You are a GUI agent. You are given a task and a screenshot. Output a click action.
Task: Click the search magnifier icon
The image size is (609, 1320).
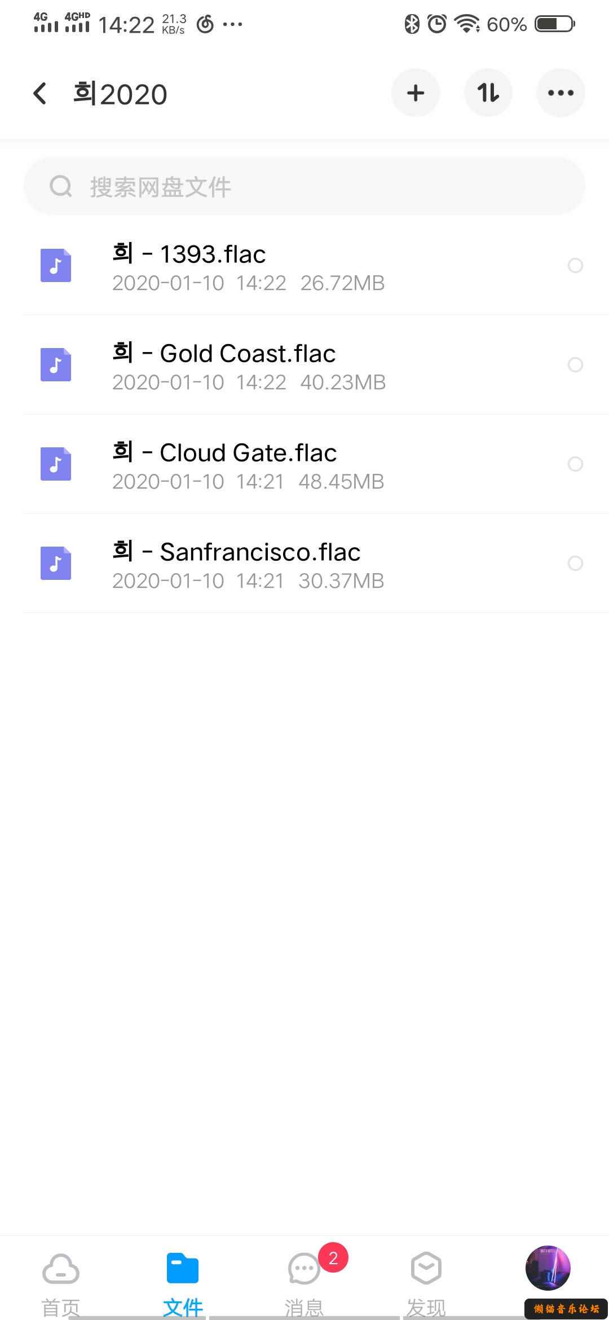[61, 186]
